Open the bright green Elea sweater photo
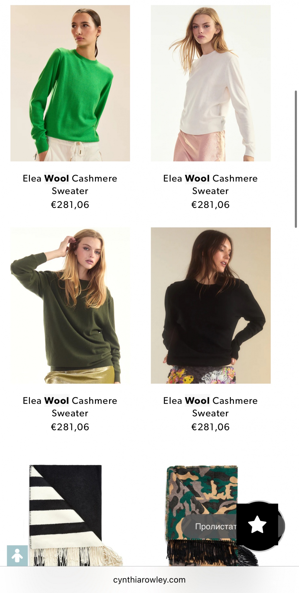The width and height of the screenshot is (299, 593). point(70,83)
